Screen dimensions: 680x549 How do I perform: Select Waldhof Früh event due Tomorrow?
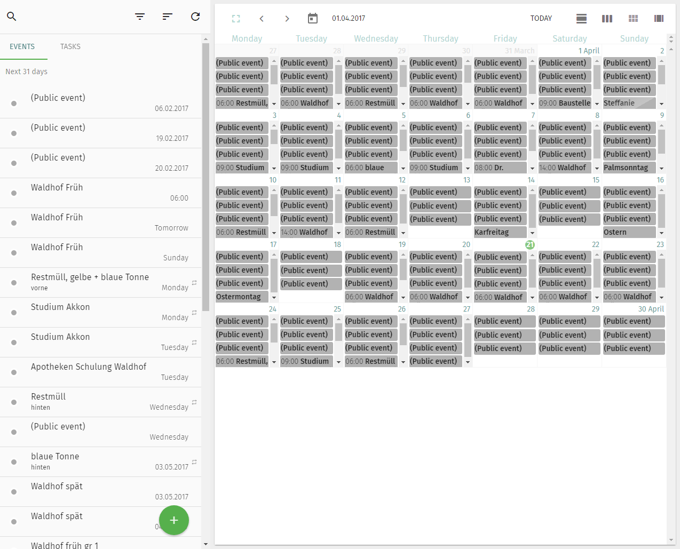[101, 222]
